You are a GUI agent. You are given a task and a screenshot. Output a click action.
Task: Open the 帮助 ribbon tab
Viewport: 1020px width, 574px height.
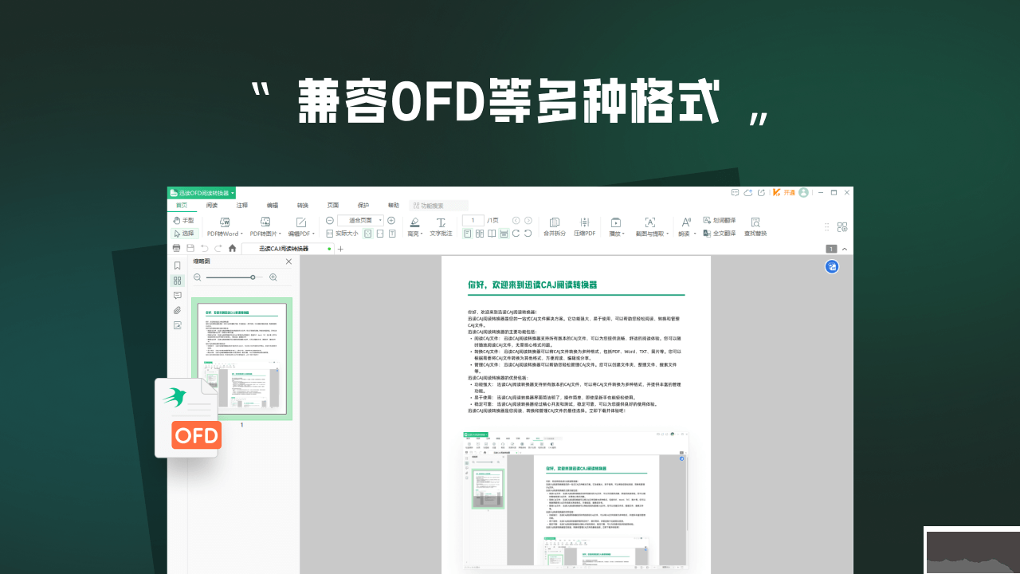[394, 206]
